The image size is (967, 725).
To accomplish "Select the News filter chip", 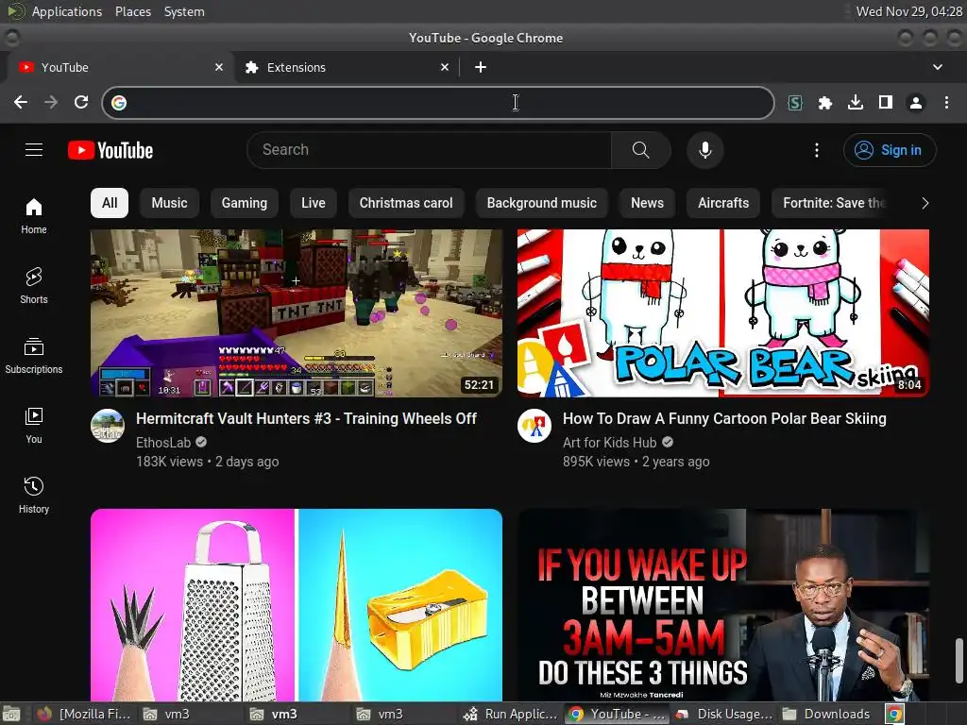I will 647,204.
